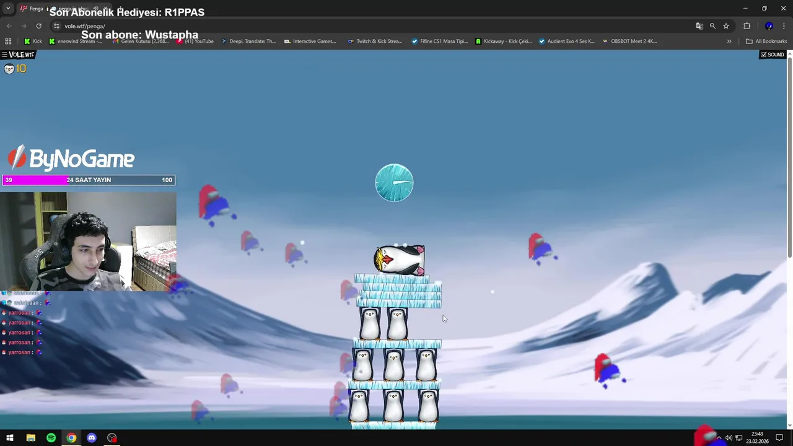This screenshot has width=793, height=446.
Task: Open the Audient Evo 4 Ses bookmark
Action: (x=566, y=42)
